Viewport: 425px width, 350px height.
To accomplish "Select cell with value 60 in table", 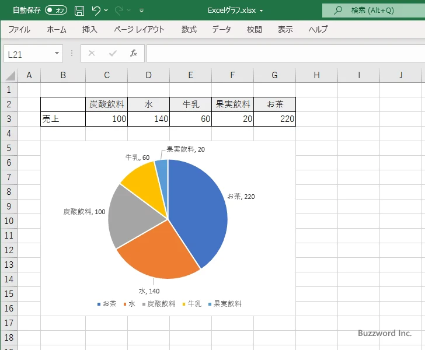I will pos(190,119).
